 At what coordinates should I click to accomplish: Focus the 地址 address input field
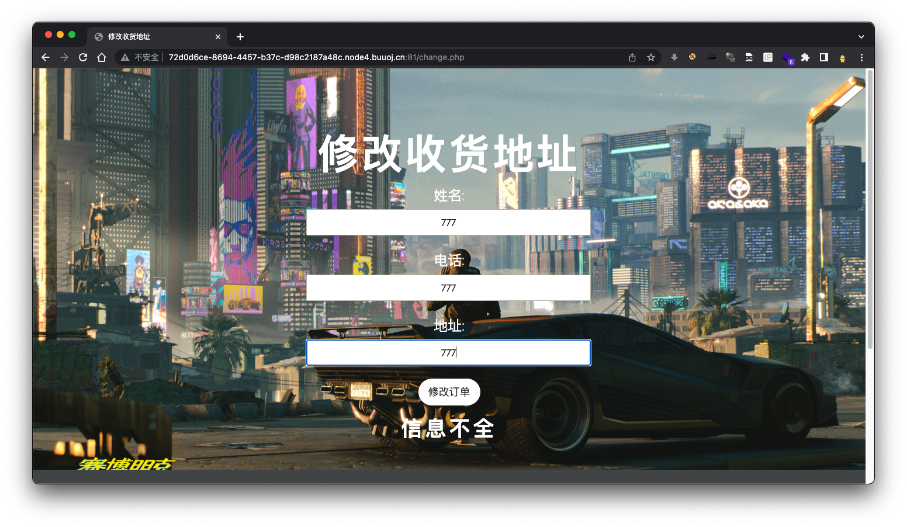448,353
